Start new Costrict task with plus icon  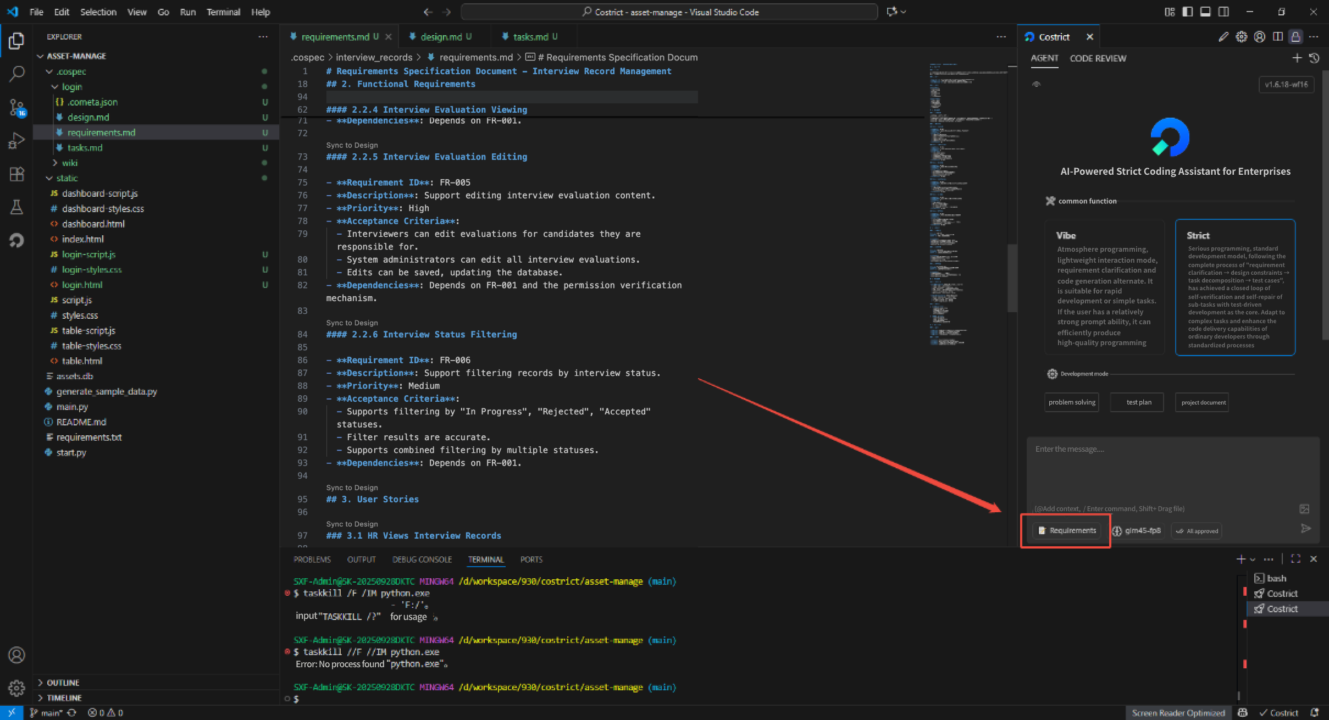[1297, 58]
